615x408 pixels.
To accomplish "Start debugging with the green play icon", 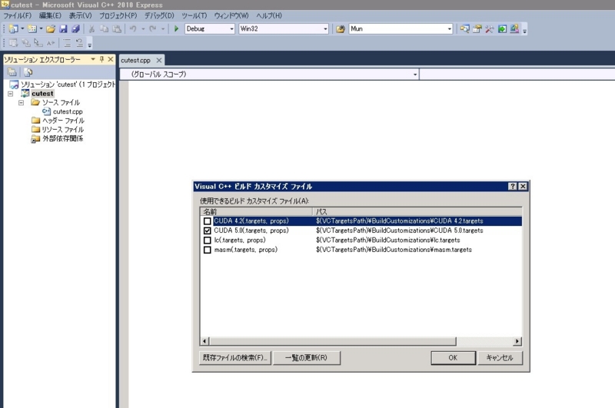I will [177, 28].
